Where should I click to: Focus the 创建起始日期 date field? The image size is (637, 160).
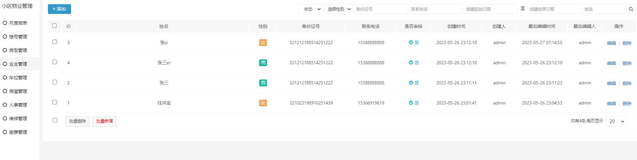[x=491, y=9]
